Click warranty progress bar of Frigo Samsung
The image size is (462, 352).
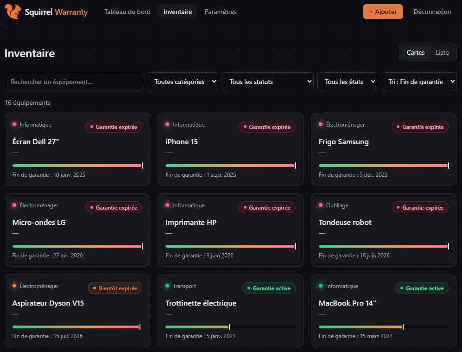(x=384, y=166)
